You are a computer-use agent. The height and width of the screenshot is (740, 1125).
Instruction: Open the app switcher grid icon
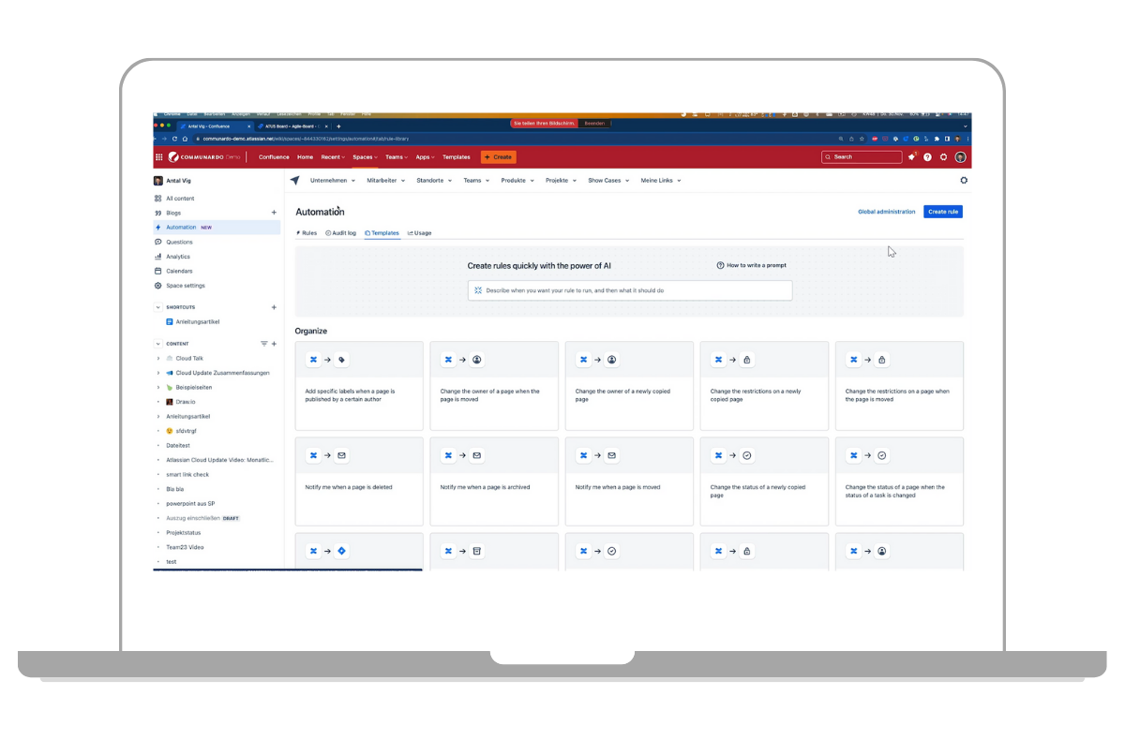pyautogui.click(x=159, y=157)
